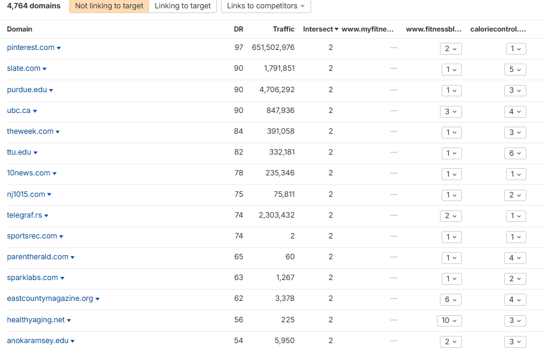Image resolution: width=546 pixels, height=352 pixels.
Task: Click traffic value 5,950
Action: pyautogui.click(x=284, y=341)
